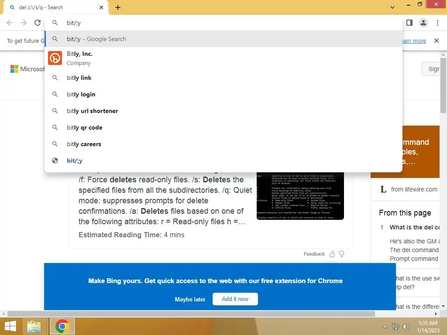Open the command prompt screenshot thumbnail
447x335 pixels.
(300, 196)
